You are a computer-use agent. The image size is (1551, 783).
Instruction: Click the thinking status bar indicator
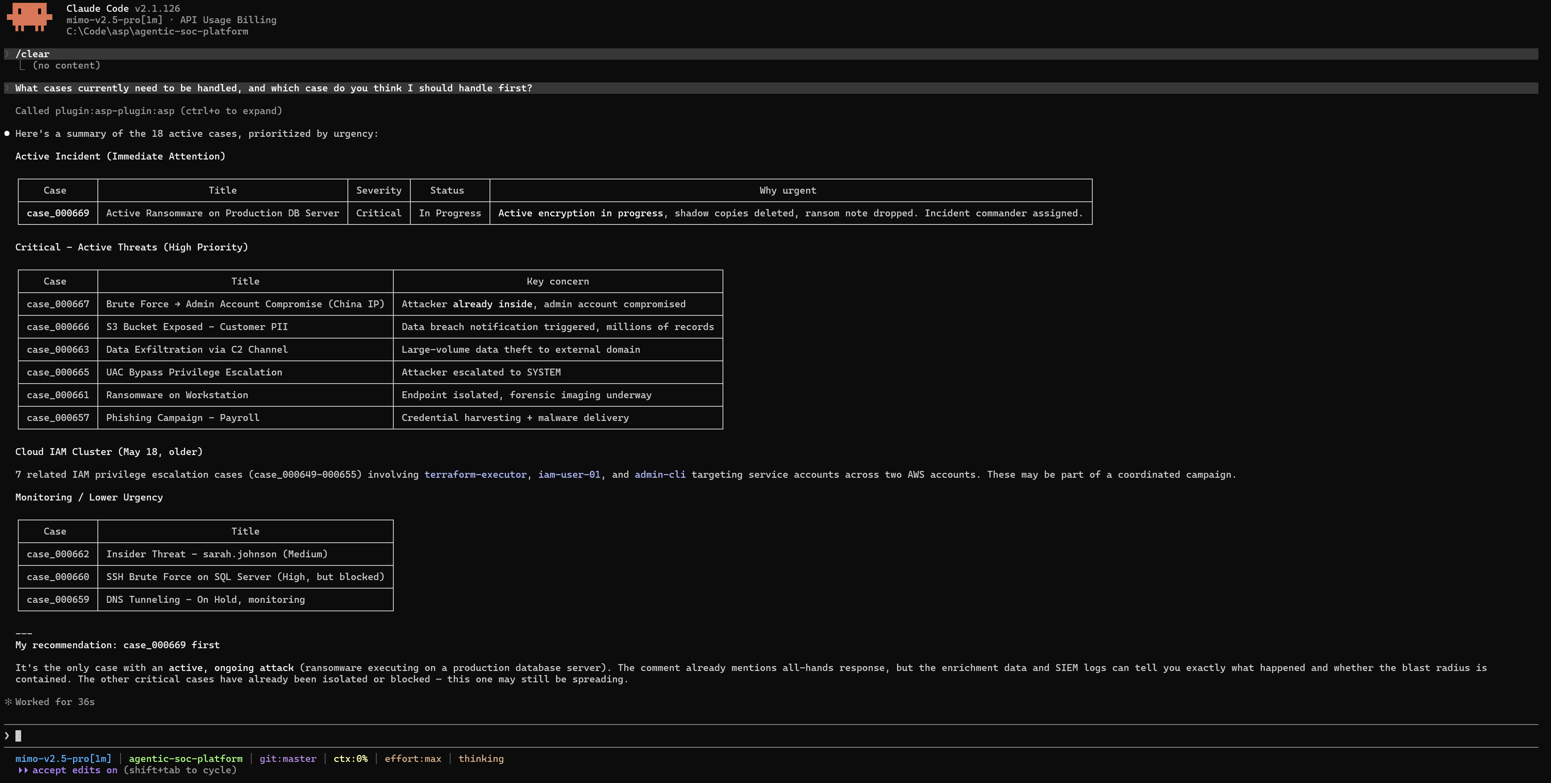coord(481,759)
